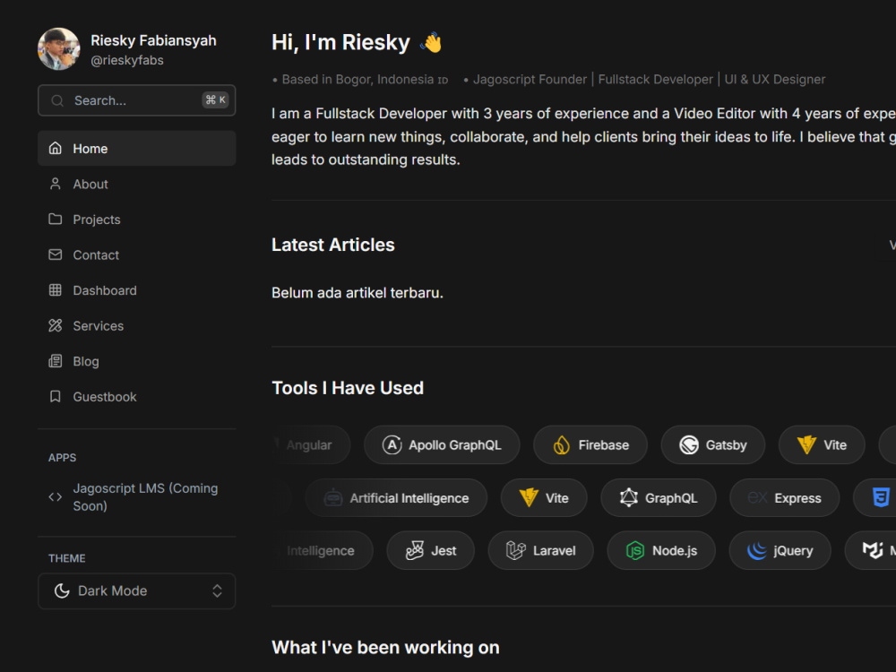Click the Express ex logo icon
Image resolution: width=896 pixels, height=672 pixels.
pos(757,497)
